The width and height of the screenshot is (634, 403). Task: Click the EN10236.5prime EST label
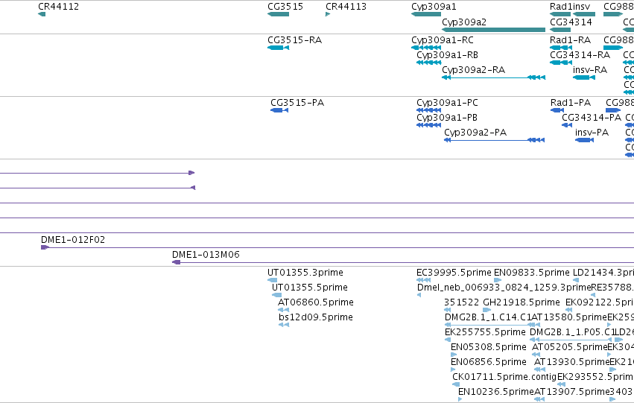(x=496, y=392)
